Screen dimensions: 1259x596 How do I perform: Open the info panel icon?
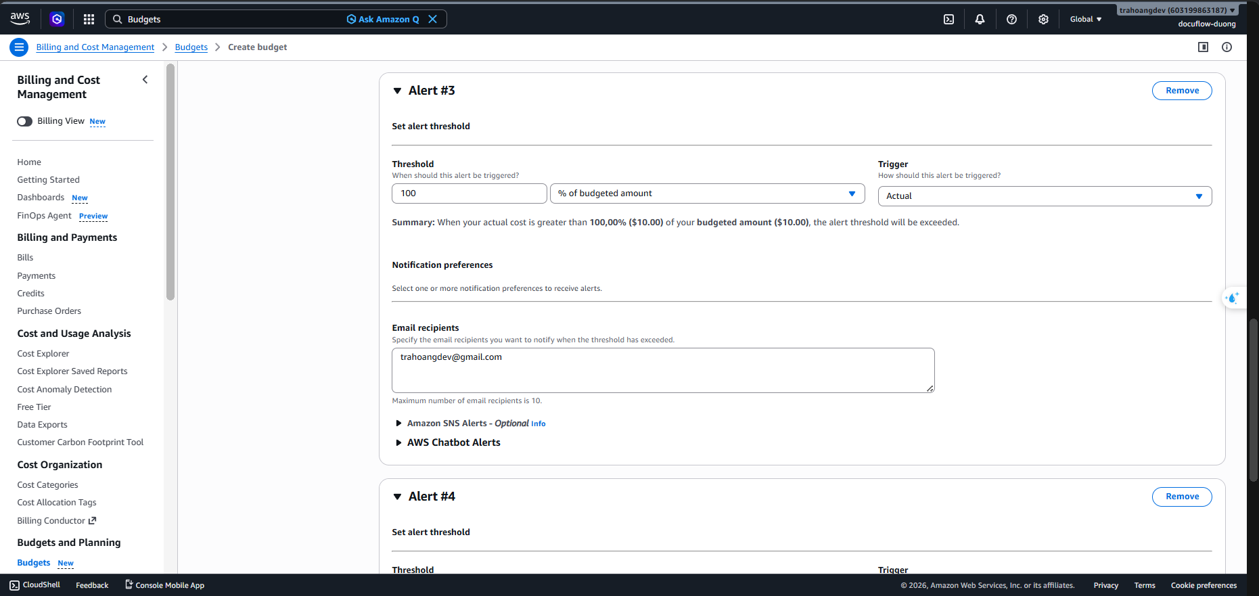pos(1227,47)
